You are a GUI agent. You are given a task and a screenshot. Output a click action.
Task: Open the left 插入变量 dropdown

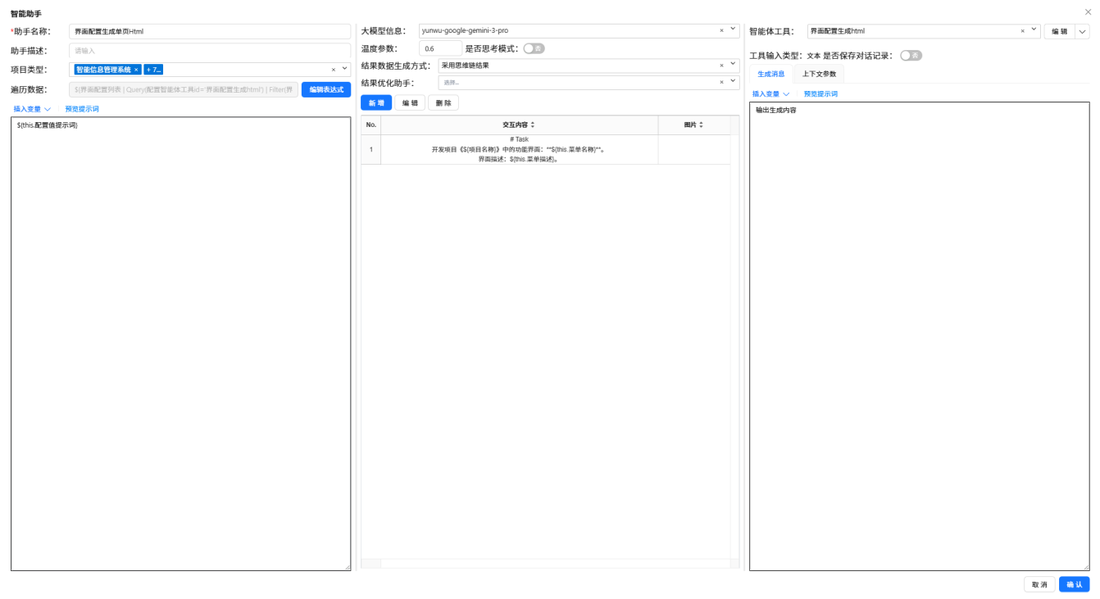32,108
